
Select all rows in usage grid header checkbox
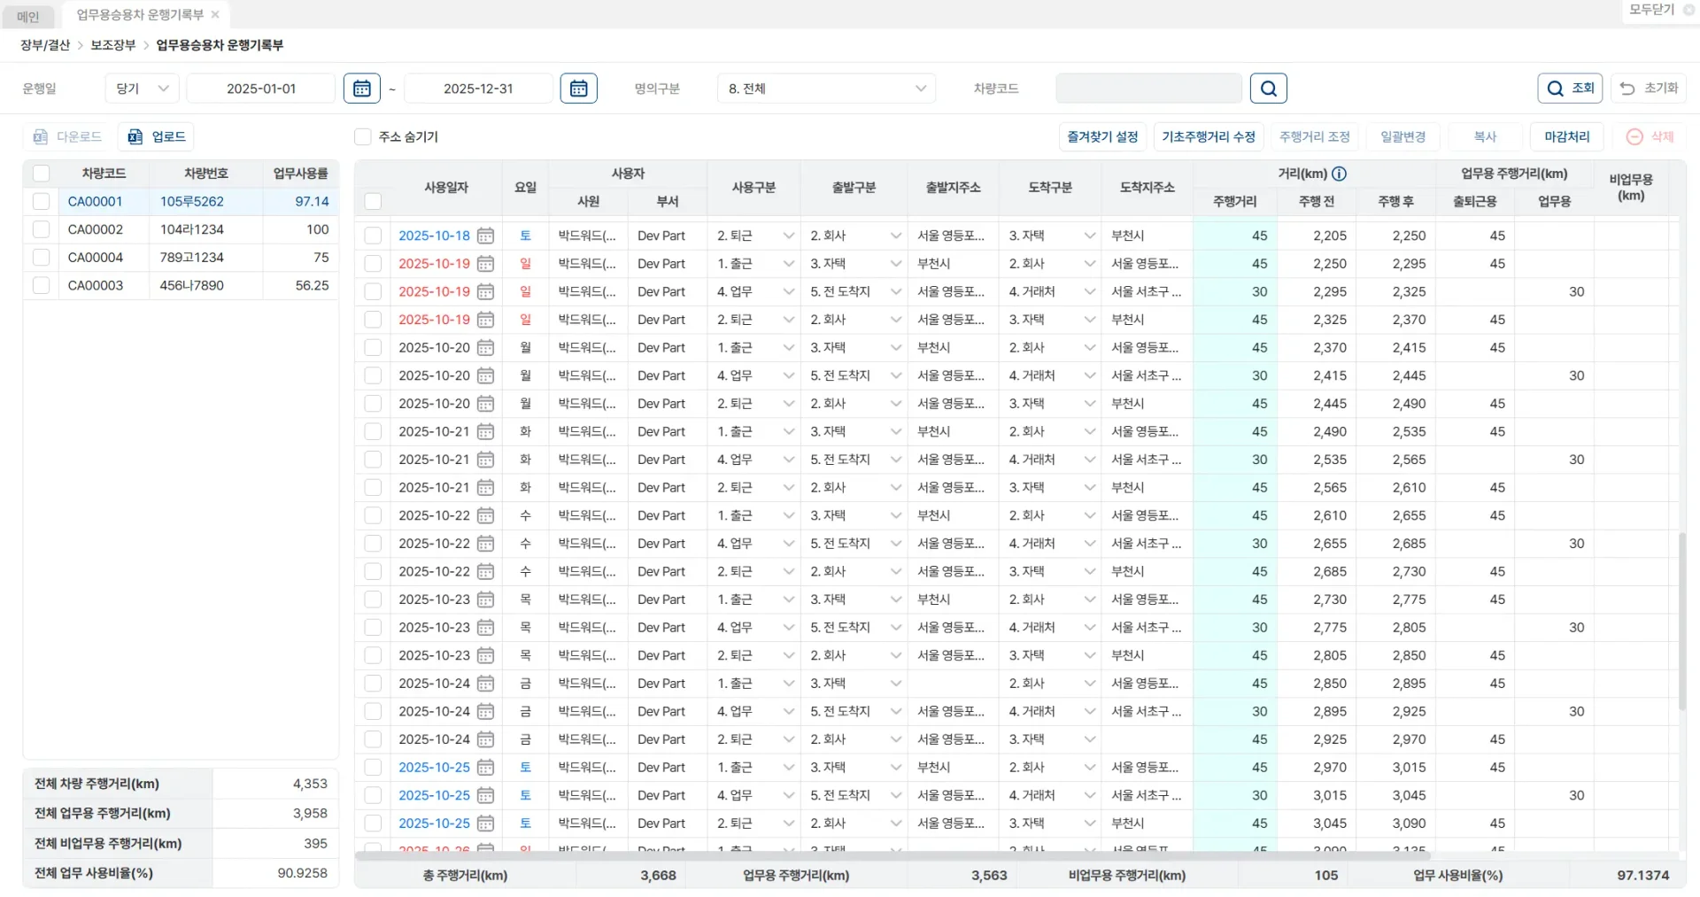click(x=373, y=201)
